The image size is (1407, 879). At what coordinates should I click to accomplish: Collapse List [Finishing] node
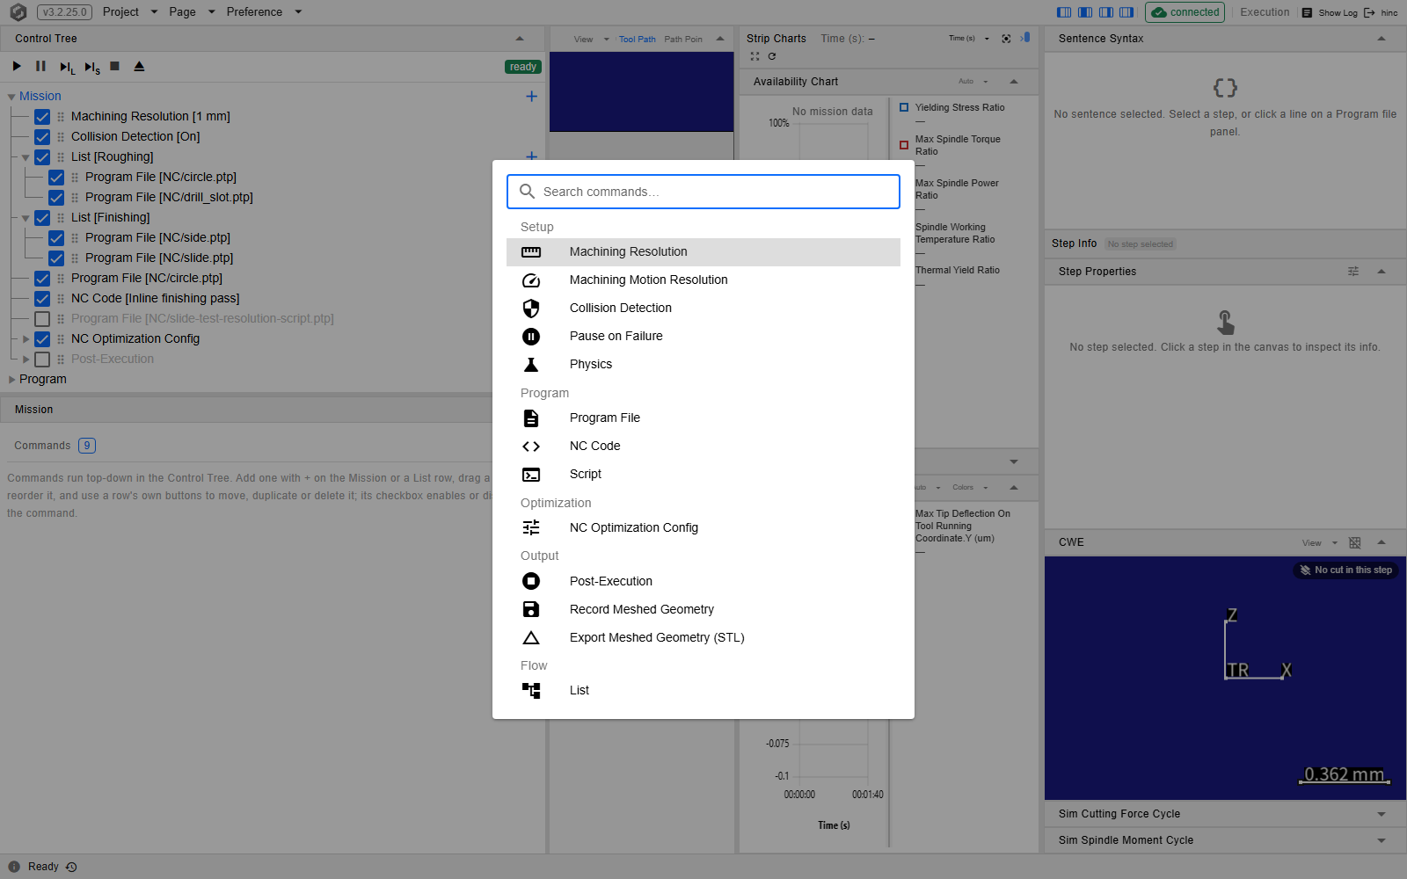[x=26, y=218]
